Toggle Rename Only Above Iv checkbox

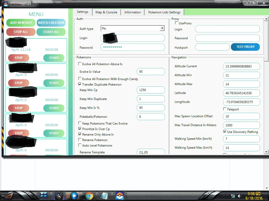(80, 134)
